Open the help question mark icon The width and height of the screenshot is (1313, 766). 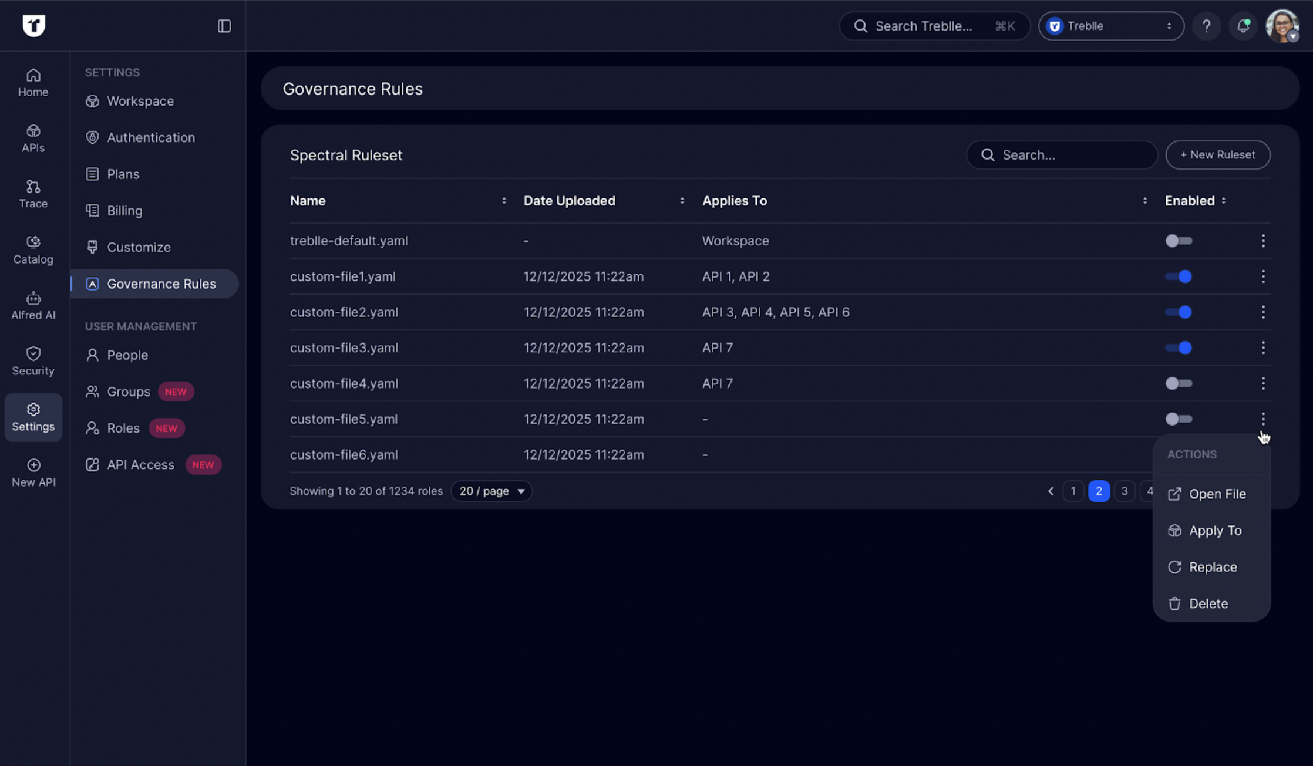[x=1206, y=26]
